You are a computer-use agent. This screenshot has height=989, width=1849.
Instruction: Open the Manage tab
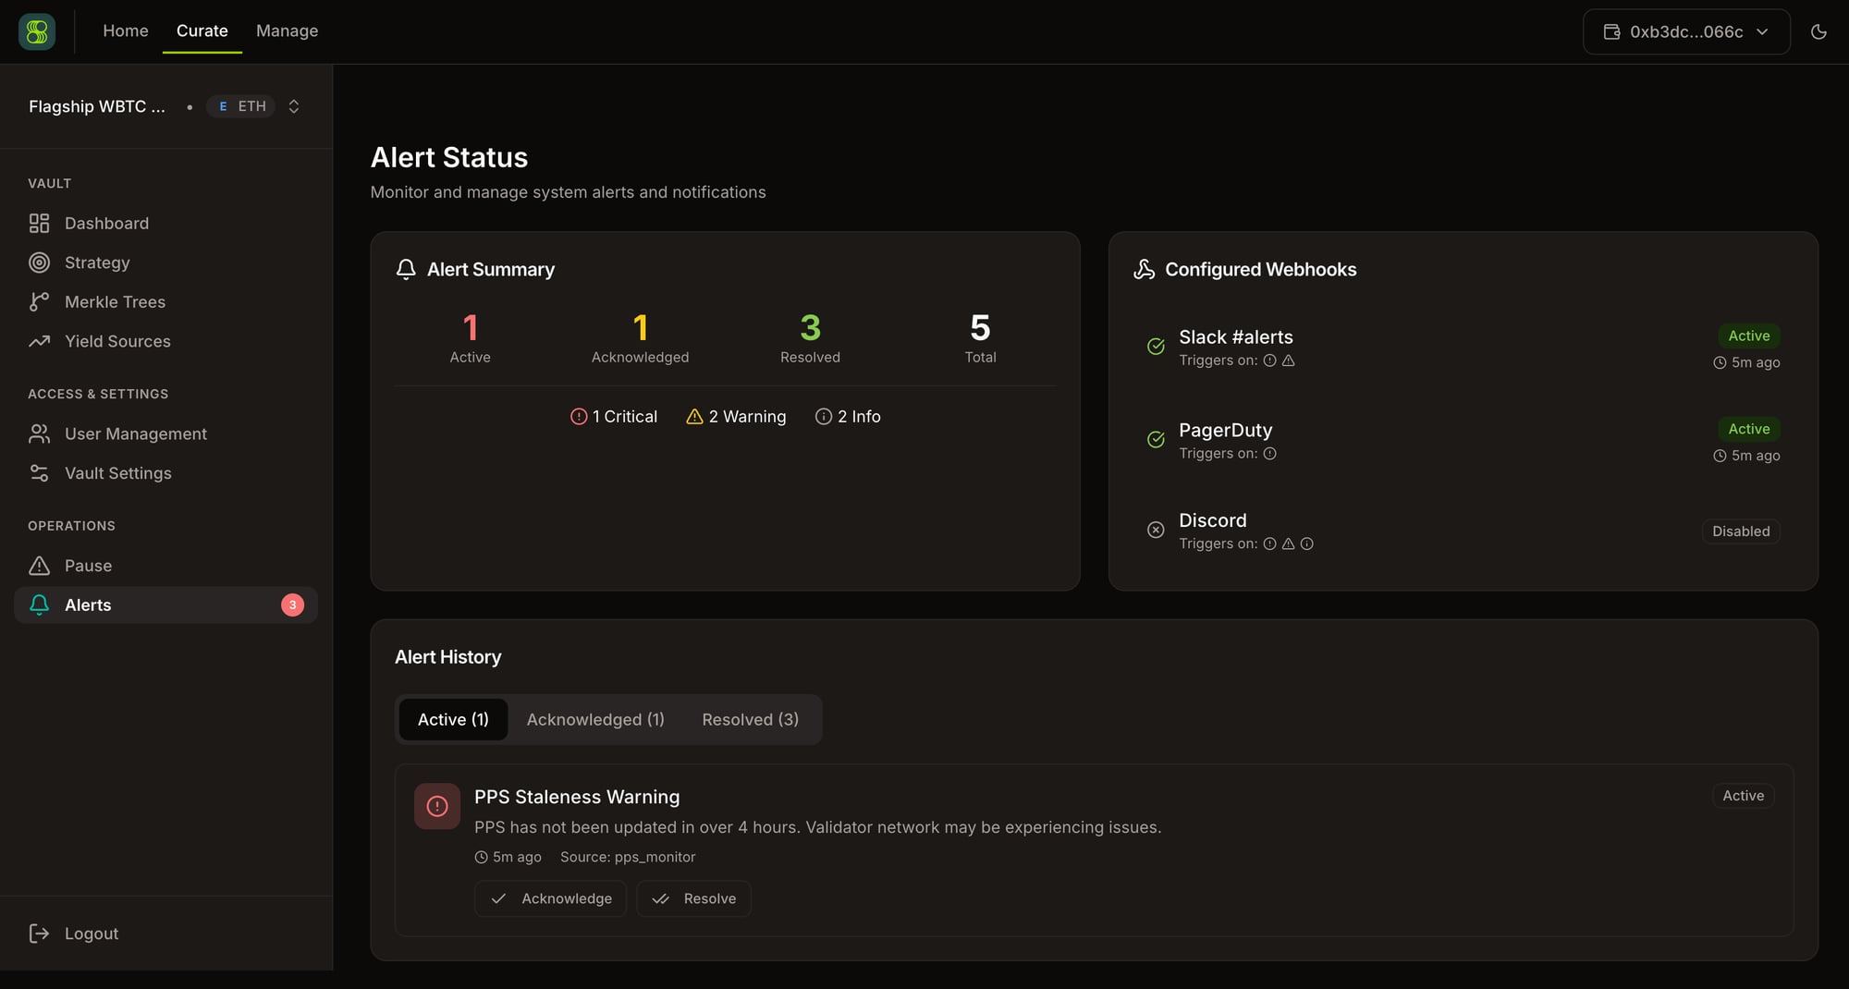(x=287, y=31)
